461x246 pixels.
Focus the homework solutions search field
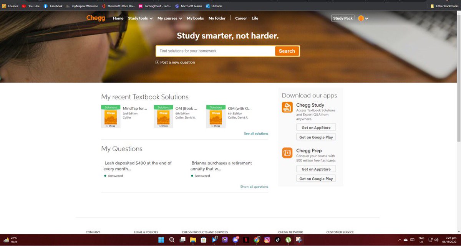tap(215, 51)
